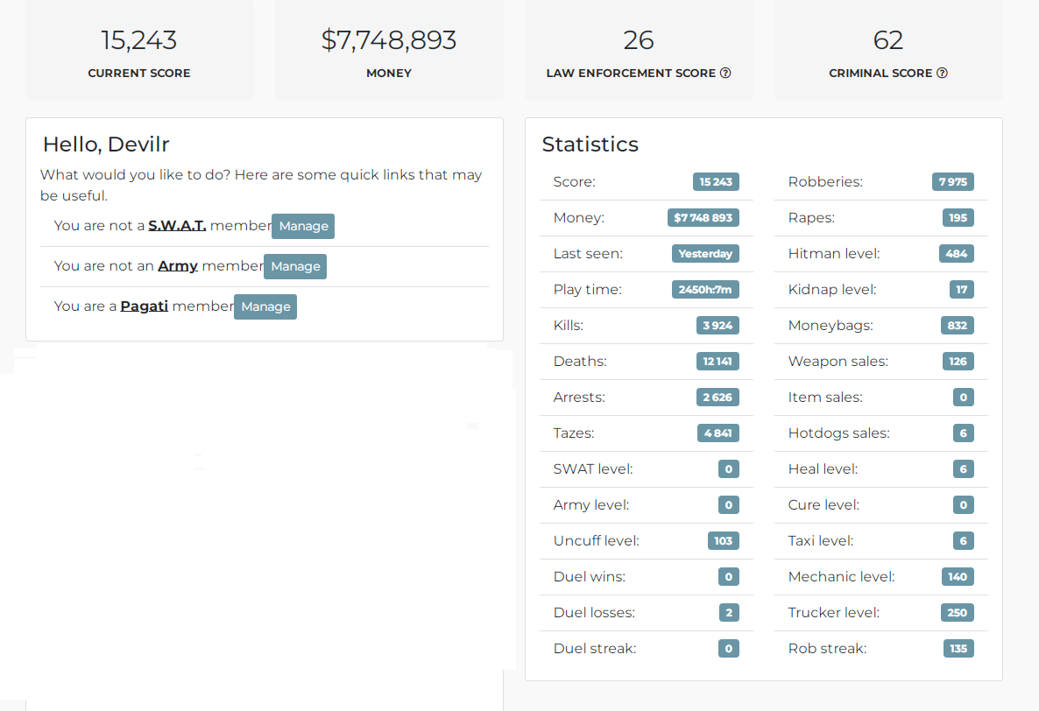Click the Score badge showing 15 243
Image resolution: width=1039 pixels, height=711 pixels.
pos(716,181)
